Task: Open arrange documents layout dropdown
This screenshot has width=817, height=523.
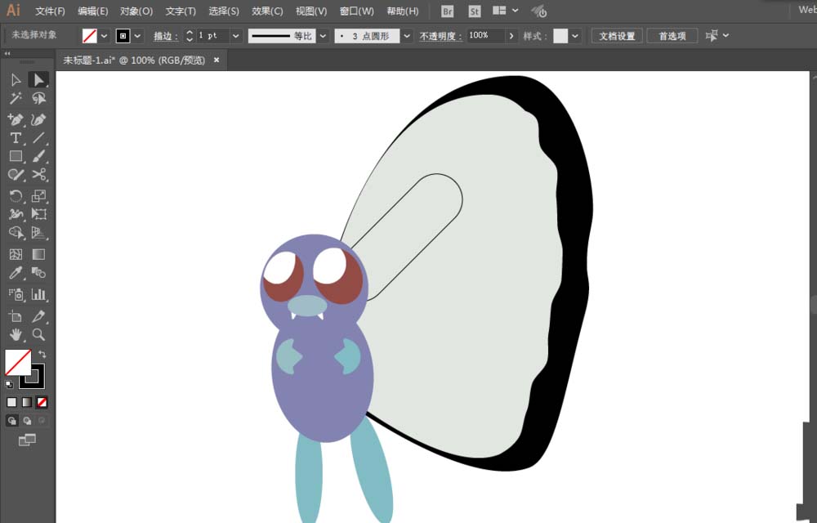Action: click(516, 11)
